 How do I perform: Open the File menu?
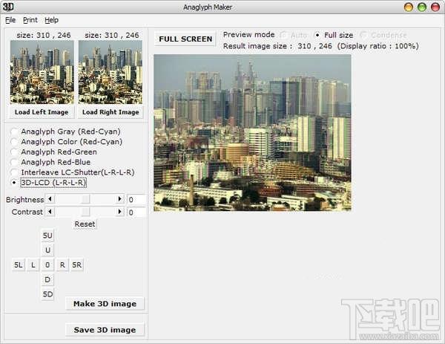(x=10, y=20)
